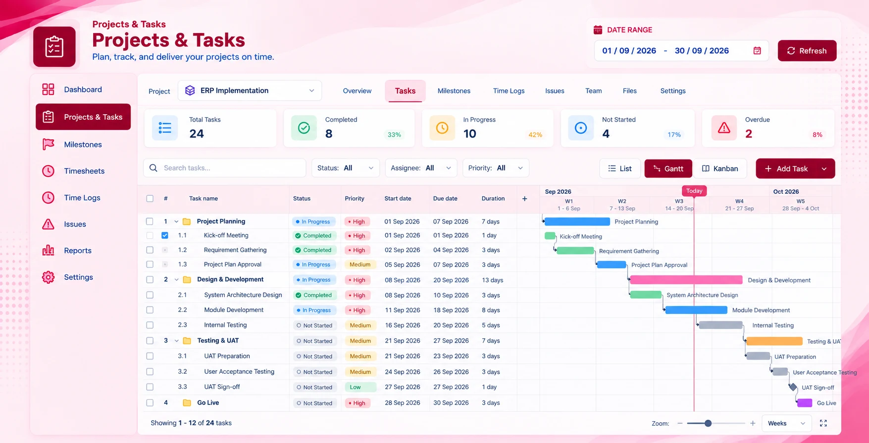The image size is (869, 443).
Task: Adjust the Gantt zoom slider handle
Action: click(708, 423)
